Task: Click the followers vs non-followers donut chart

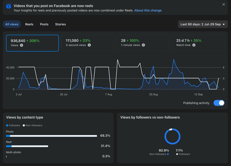Action: pyautogui.click(x=172, y=136)
